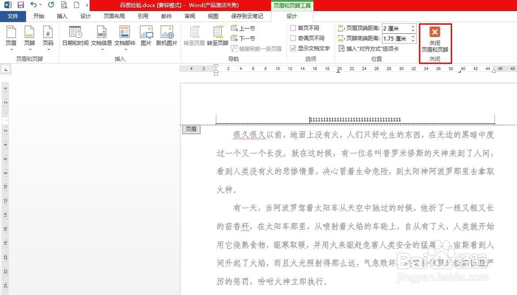Open the 保存到云笔记 tab

pos(247,16)
